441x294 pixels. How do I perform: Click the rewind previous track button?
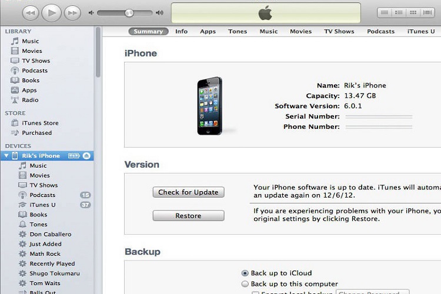coord(31,13)
